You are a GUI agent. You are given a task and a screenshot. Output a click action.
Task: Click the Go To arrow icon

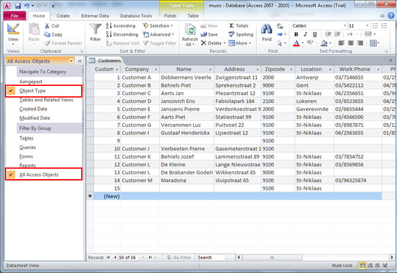(x=280, y=34)
